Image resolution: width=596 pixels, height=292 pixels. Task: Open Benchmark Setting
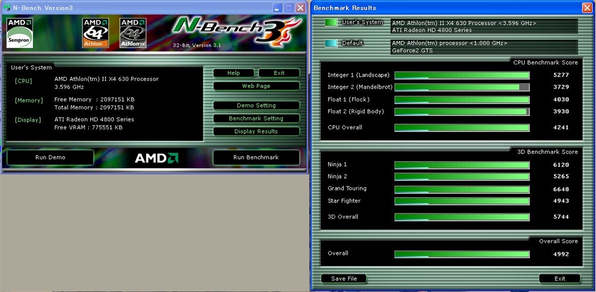[256, 119]
